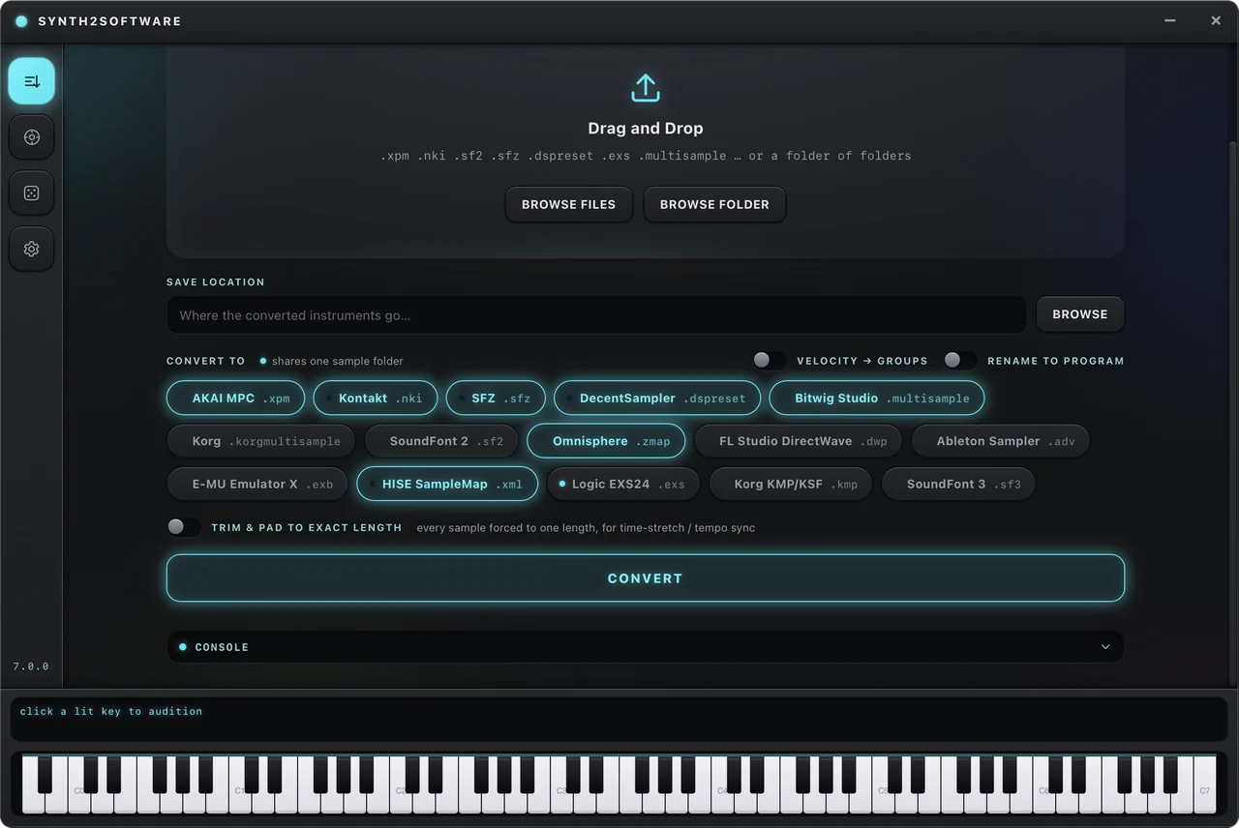Enable E-MU Emulator X .exb format
1239x828 pixels.
[257, 484]
